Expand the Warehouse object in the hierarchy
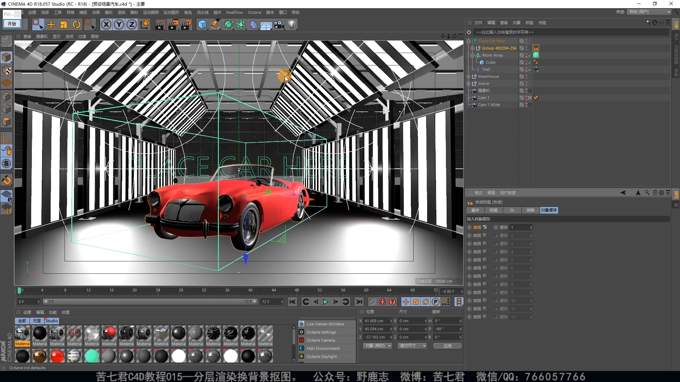The image size is (680, 382). 469,76
